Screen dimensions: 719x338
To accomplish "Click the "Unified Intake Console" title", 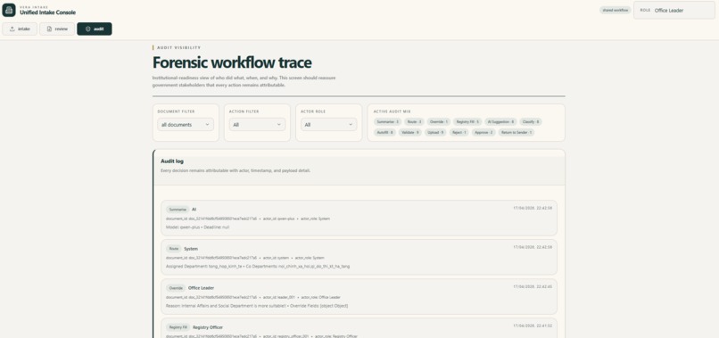I will click(x=47, y=12).
